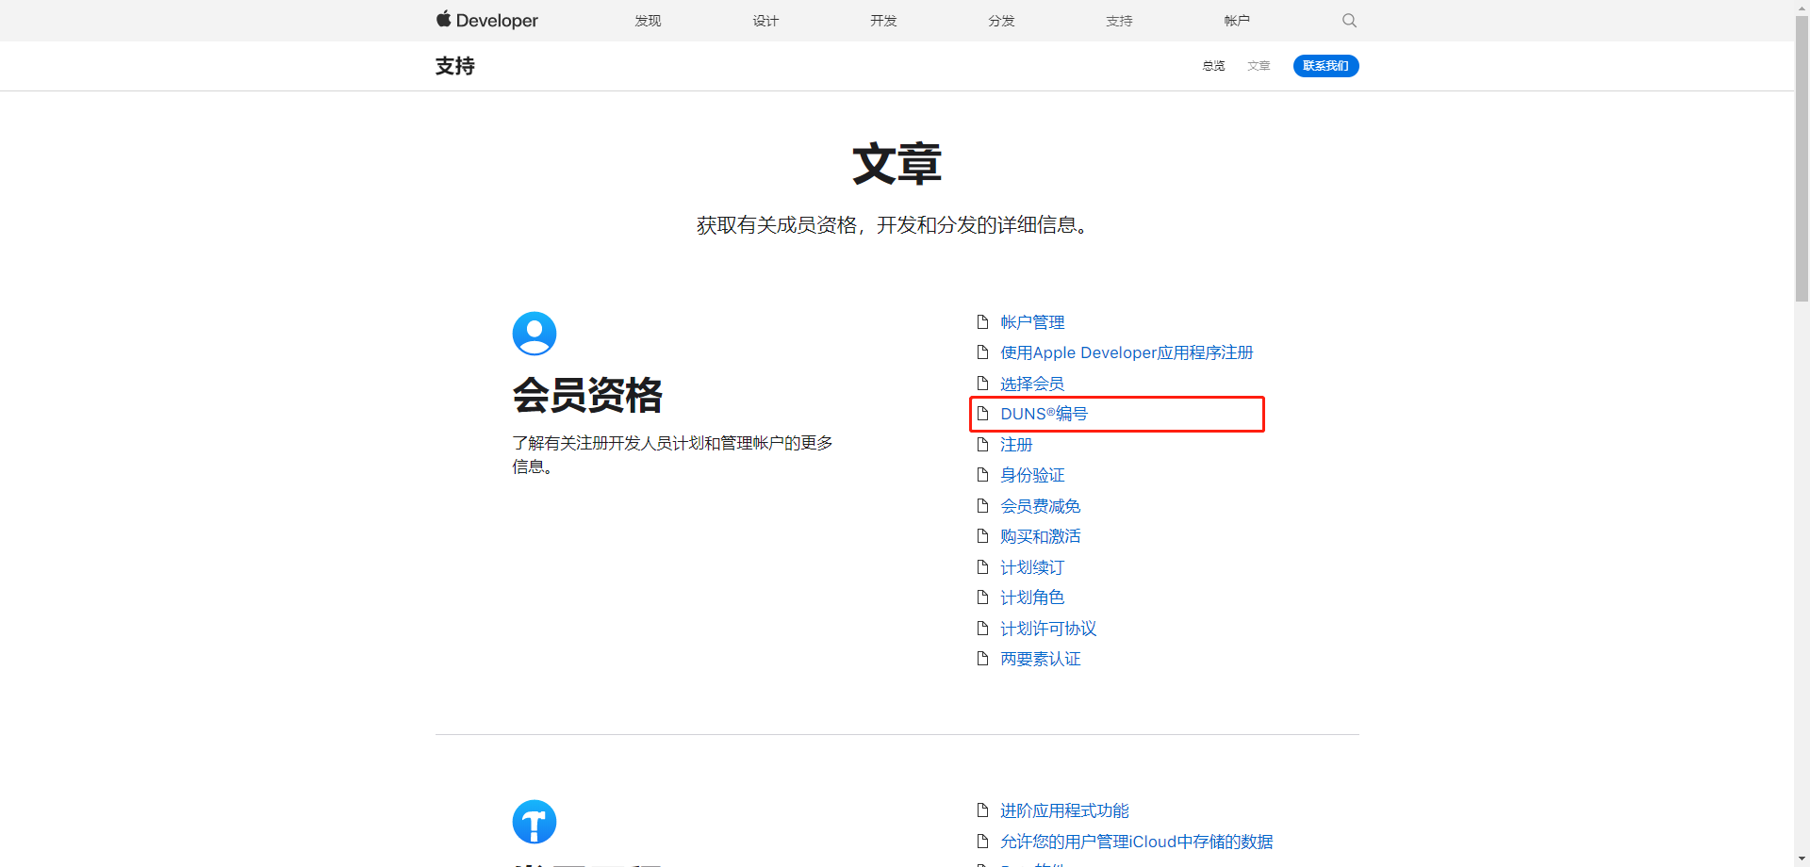Click the 联系我们 button
This screenshot has height=867, width=1810.
(1325, 66)
